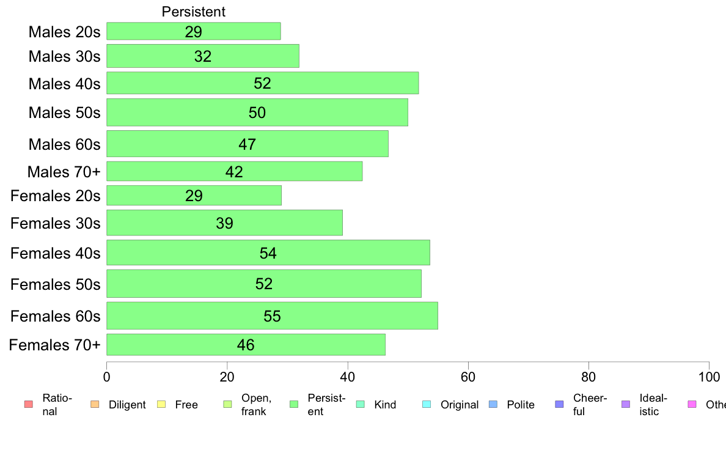726x450 pixels.
Task: Click the Males 20s bar showing 29
Action: point(194,31)
